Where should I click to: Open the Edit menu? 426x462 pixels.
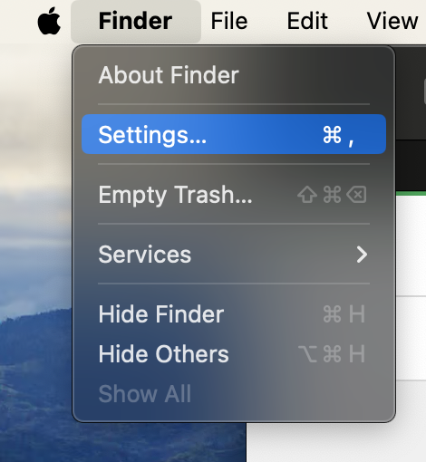click(x=307, y=21)
